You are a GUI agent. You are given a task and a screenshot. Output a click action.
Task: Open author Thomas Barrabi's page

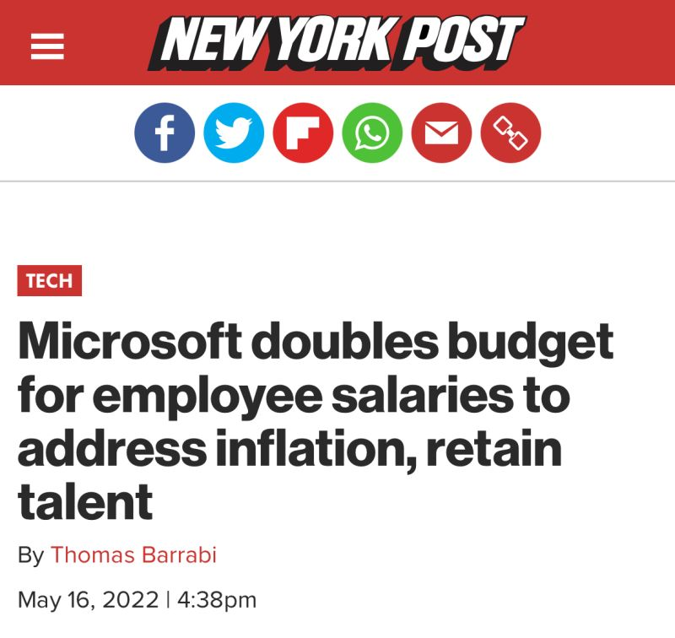(133, 554)
